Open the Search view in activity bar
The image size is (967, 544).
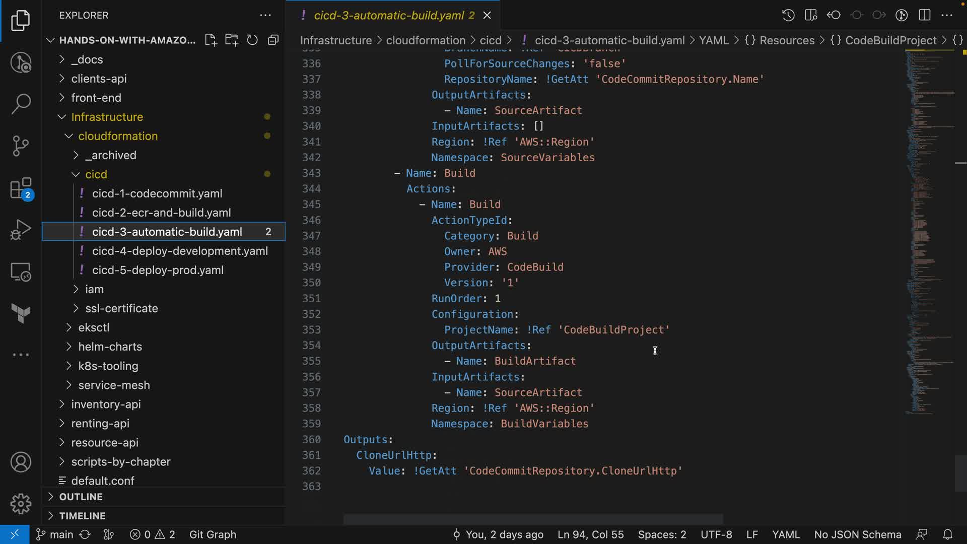(21, 104)
